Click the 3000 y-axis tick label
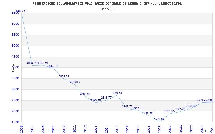This screenshot has width=215, height=134. [15, 90]
